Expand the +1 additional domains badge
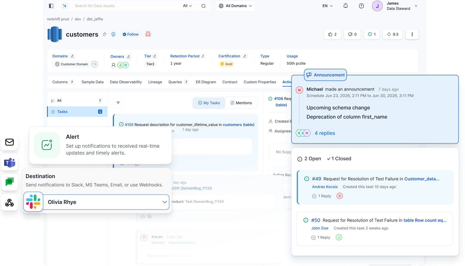 coord(95,64)
